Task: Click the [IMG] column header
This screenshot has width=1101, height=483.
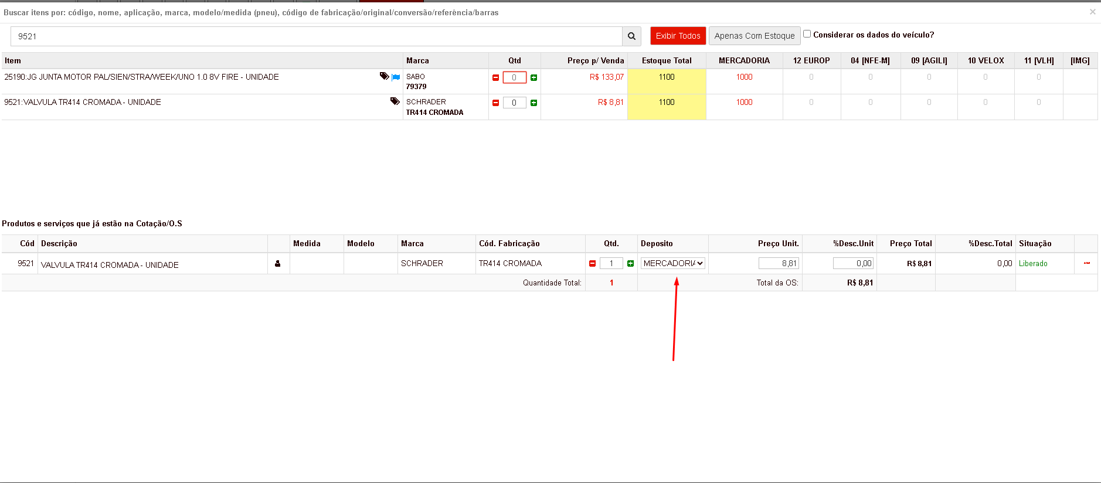Action: point(1080,60)
